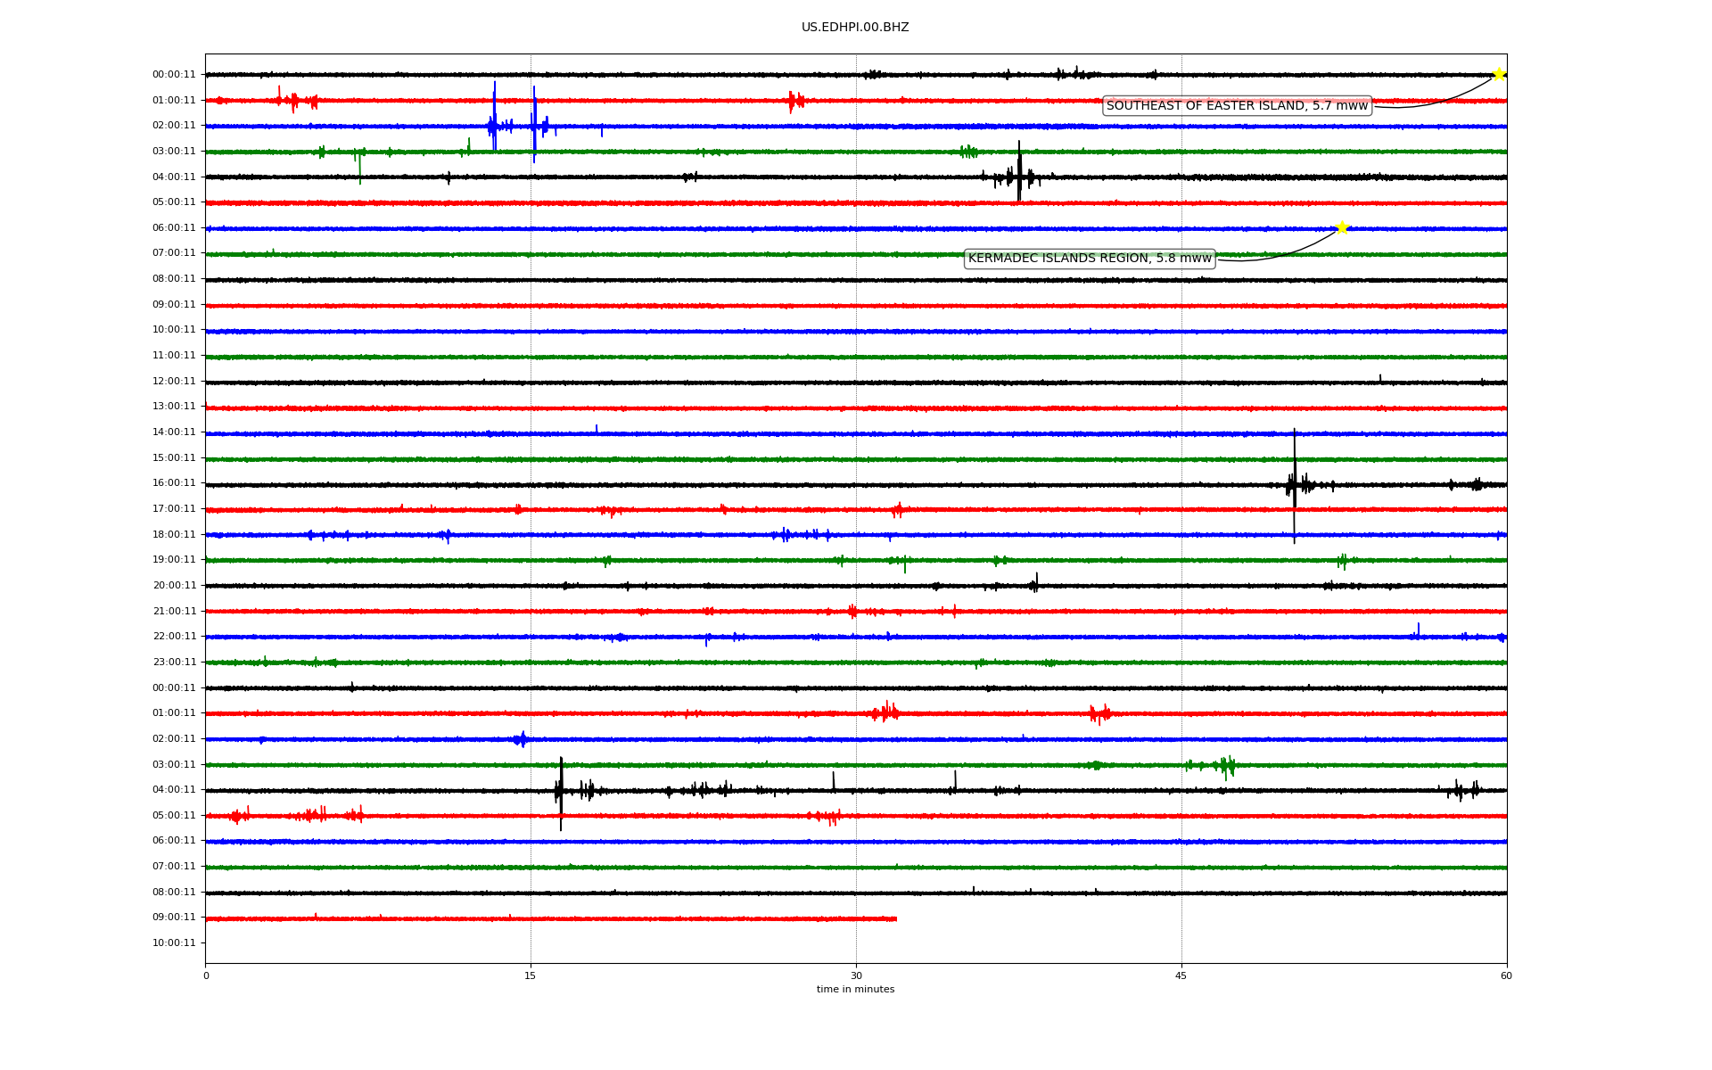Screen dimensions: 1712x1070
Task: Click the black spike near 16 minutes on the lower 04:00:11 trace
Action: 560,791
